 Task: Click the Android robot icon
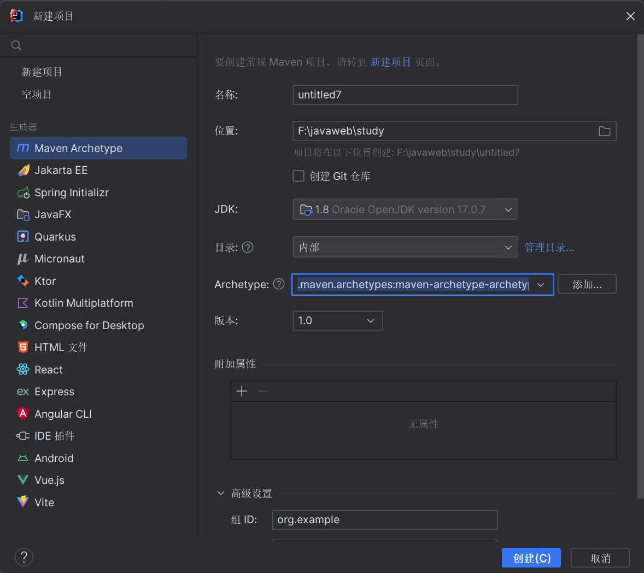tap(23, 458)
